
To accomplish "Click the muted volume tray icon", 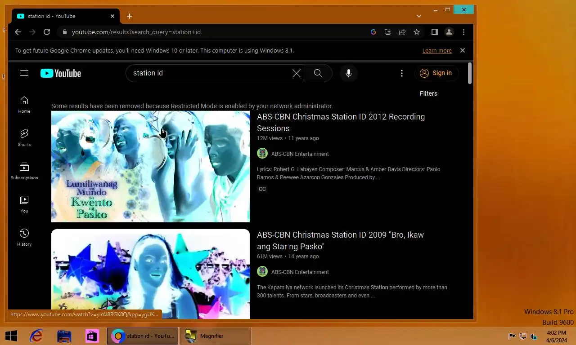I will point(534,336).
